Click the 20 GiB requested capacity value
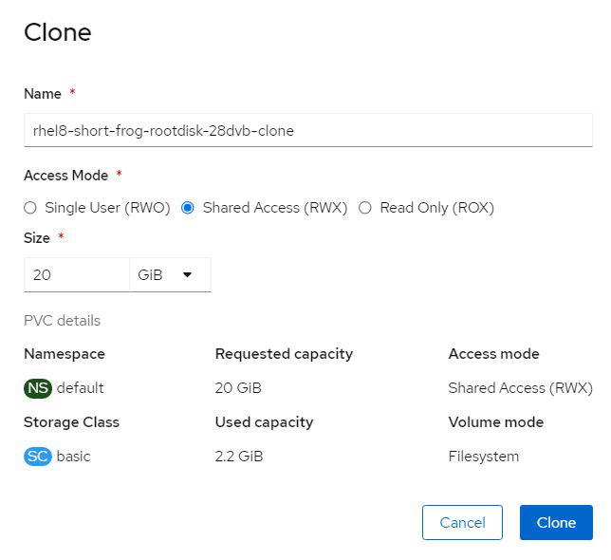611x560 pixels. (238, 387)
